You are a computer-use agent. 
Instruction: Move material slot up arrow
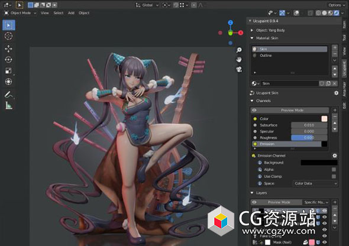tap(335, 69)
